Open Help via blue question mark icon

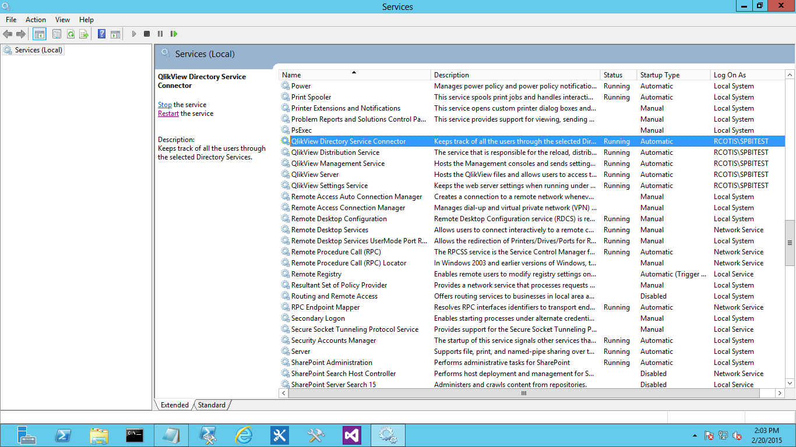[102, 34]
